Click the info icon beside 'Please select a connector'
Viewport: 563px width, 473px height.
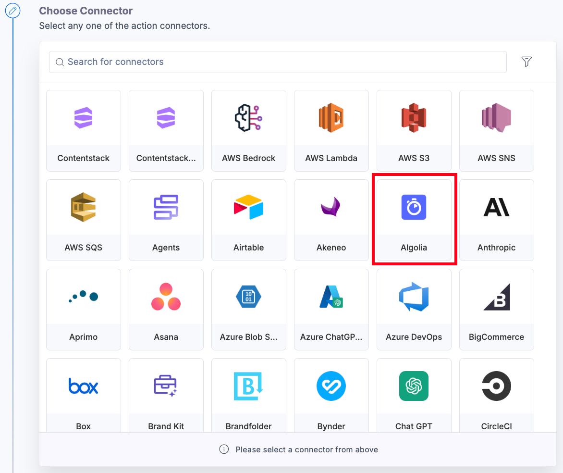point(224,449)
